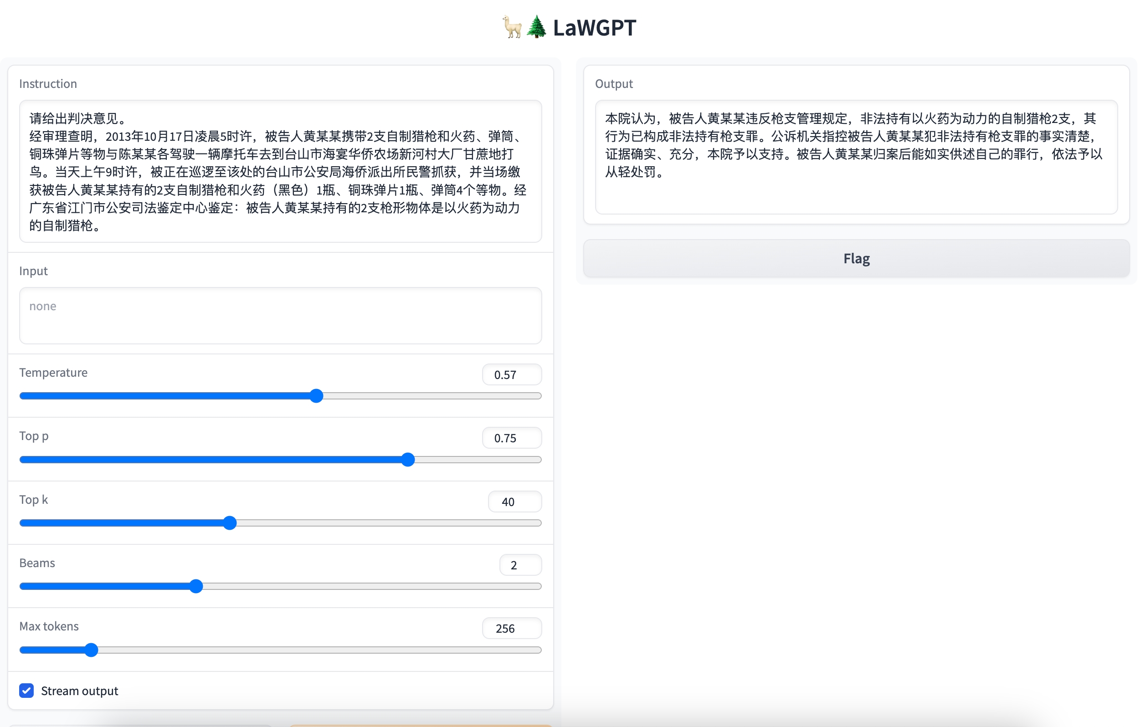Screen dimensions: 1141x727
Task: Select the Beams value box showing 2
Action: coord(520,565)
